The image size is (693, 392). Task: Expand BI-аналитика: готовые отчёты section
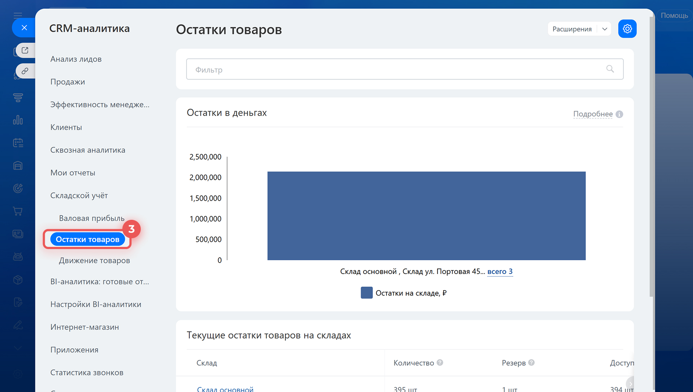point(99,282)
